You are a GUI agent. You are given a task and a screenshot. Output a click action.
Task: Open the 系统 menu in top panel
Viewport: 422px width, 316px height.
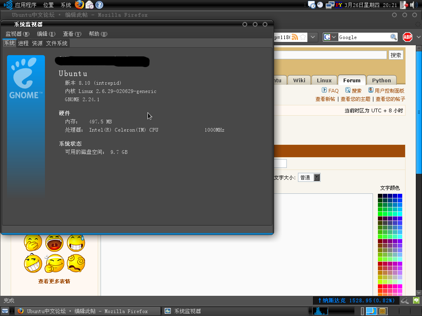[x=66, y=5]
